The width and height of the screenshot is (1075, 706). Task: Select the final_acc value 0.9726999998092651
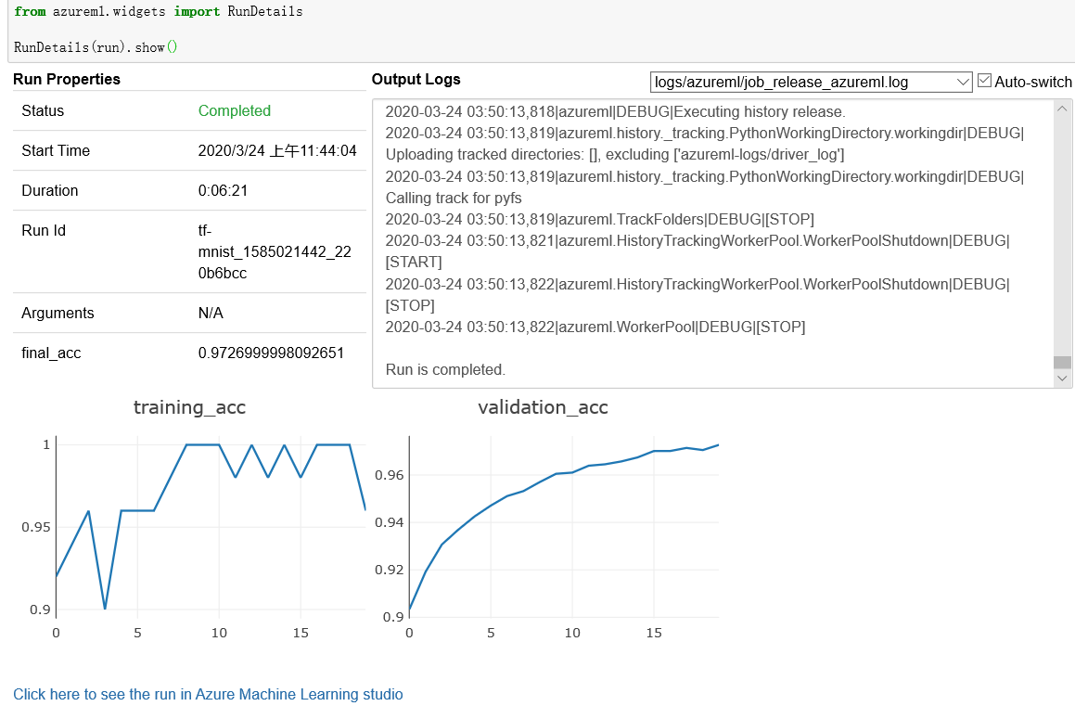pos(271,353)
